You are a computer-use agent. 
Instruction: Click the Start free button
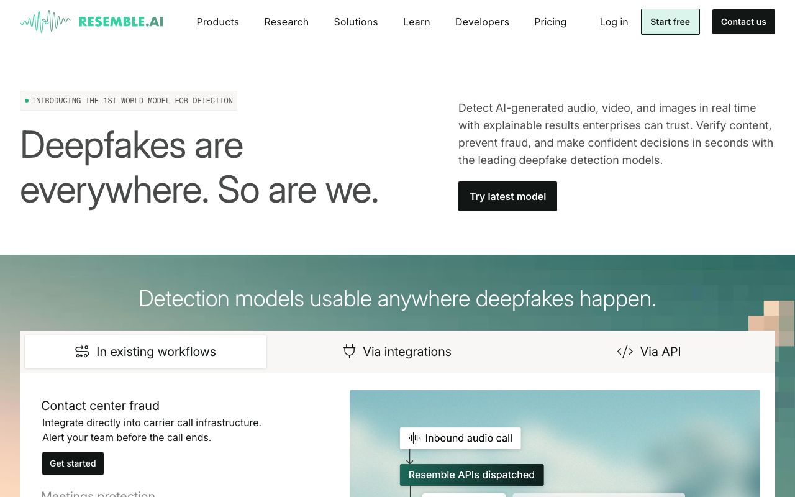click(670, 22)
